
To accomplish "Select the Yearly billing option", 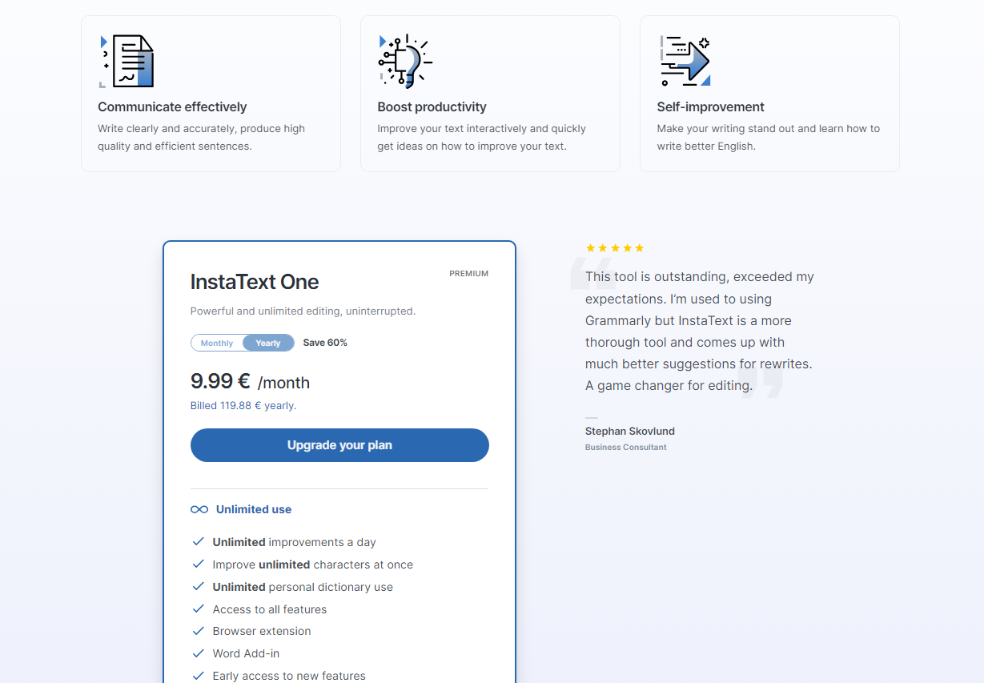I will tap(268, 343).
